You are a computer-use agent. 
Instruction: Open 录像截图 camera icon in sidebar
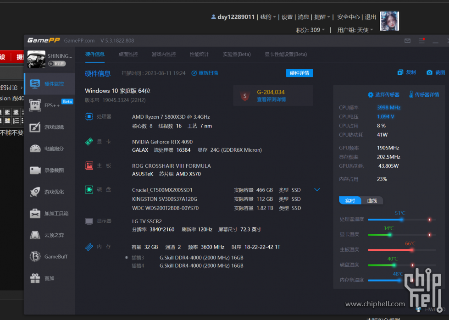pyautogui.click(x=35, y=170)
